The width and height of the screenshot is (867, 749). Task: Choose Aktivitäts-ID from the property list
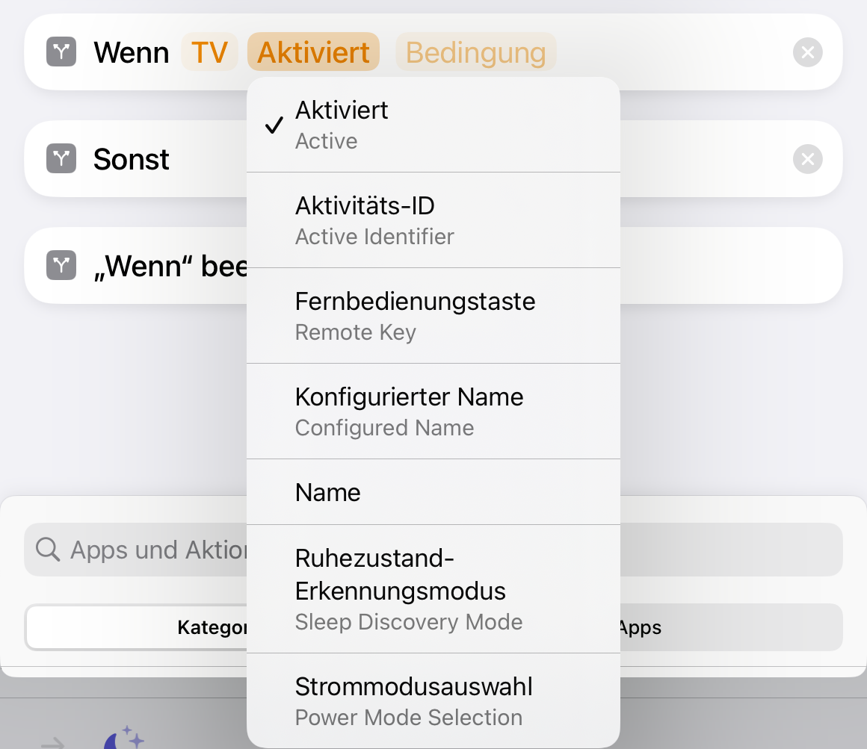pyautogui.click(x=433, y=220)
